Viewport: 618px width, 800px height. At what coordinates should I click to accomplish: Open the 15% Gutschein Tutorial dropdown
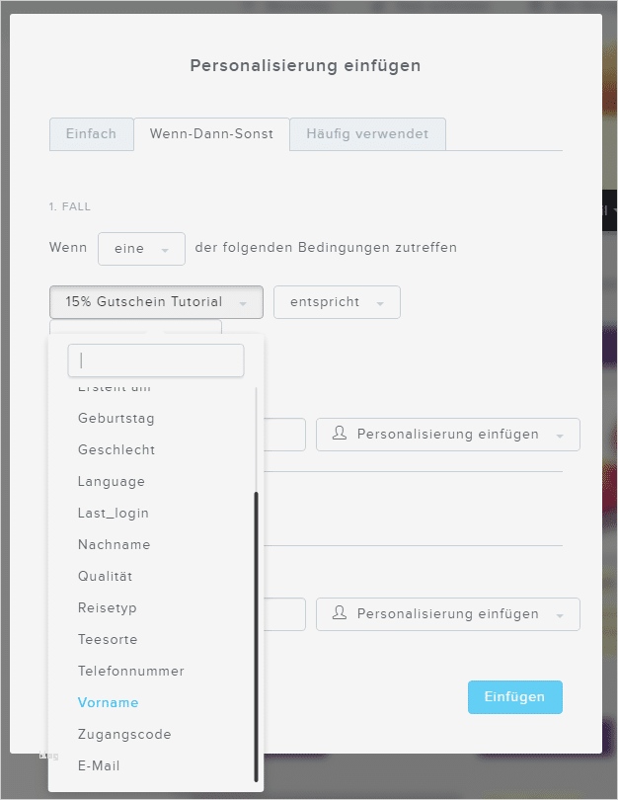coord(156,302)
